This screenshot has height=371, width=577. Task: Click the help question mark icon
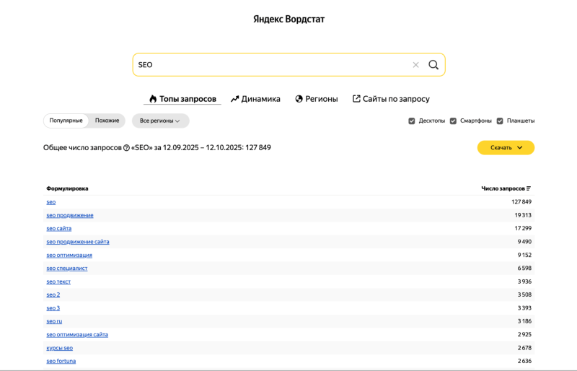(126, 148)
